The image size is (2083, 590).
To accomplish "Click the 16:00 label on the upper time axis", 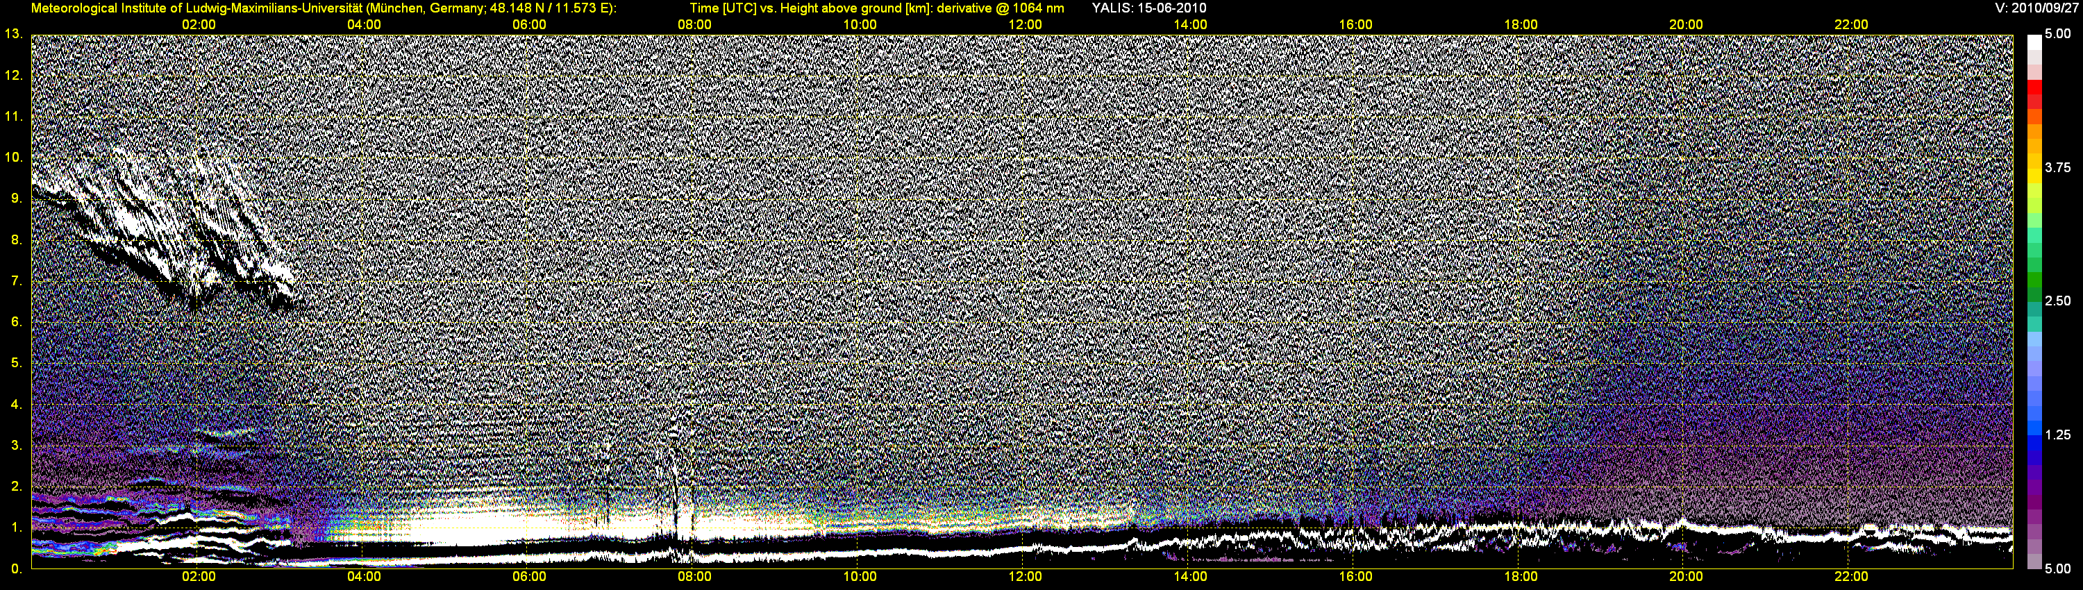I will [1355, 25].
